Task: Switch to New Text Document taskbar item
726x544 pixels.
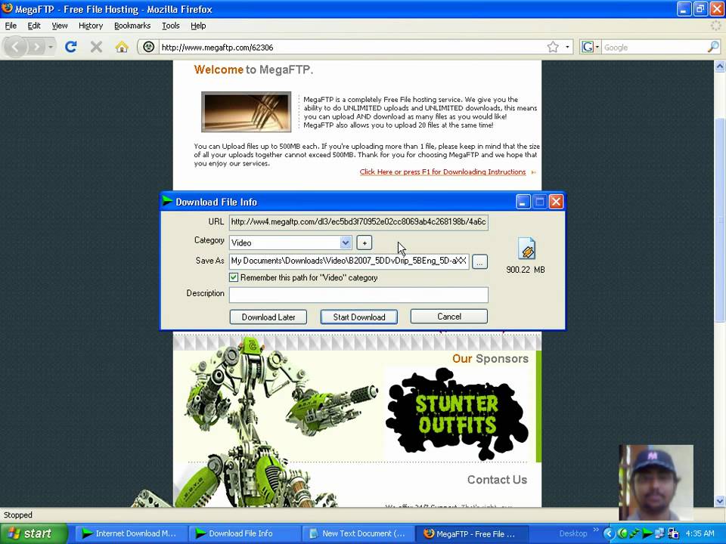Action: coord(356,533)
